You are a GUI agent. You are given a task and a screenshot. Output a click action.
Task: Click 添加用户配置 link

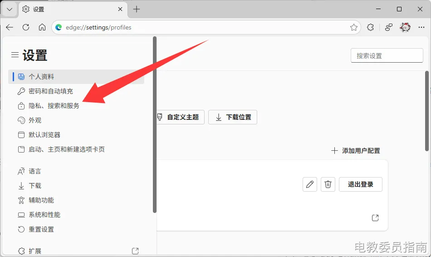356,151
